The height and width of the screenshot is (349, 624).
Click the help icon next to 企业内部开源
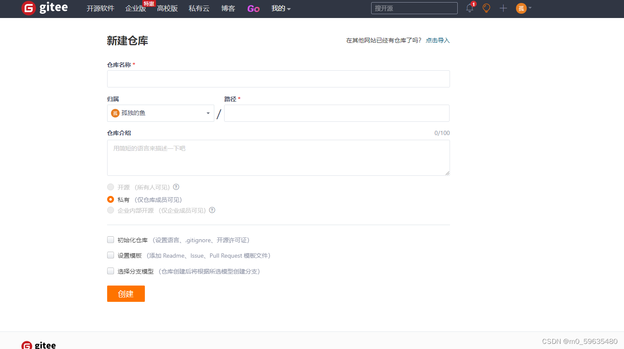coord(212,210)
